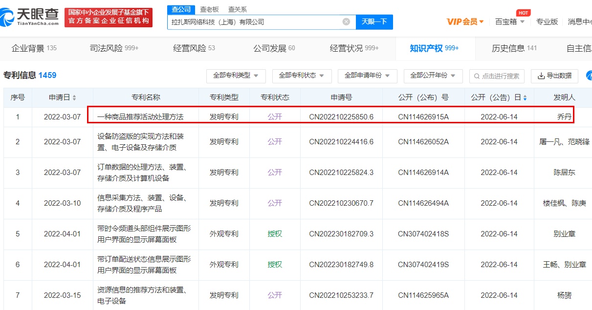Viewport: 592px width, 310px height.
Task: Click inventor 屠一凡
Action: coord(550,142)
